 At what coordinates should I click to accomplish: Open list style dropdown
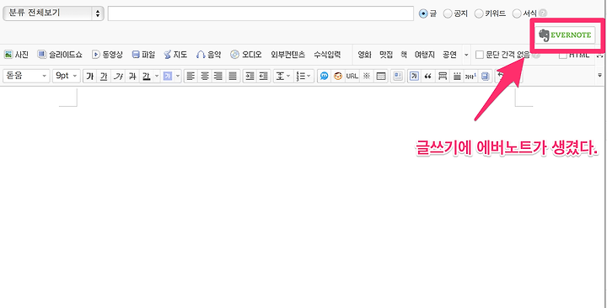[x=303, y=76]
